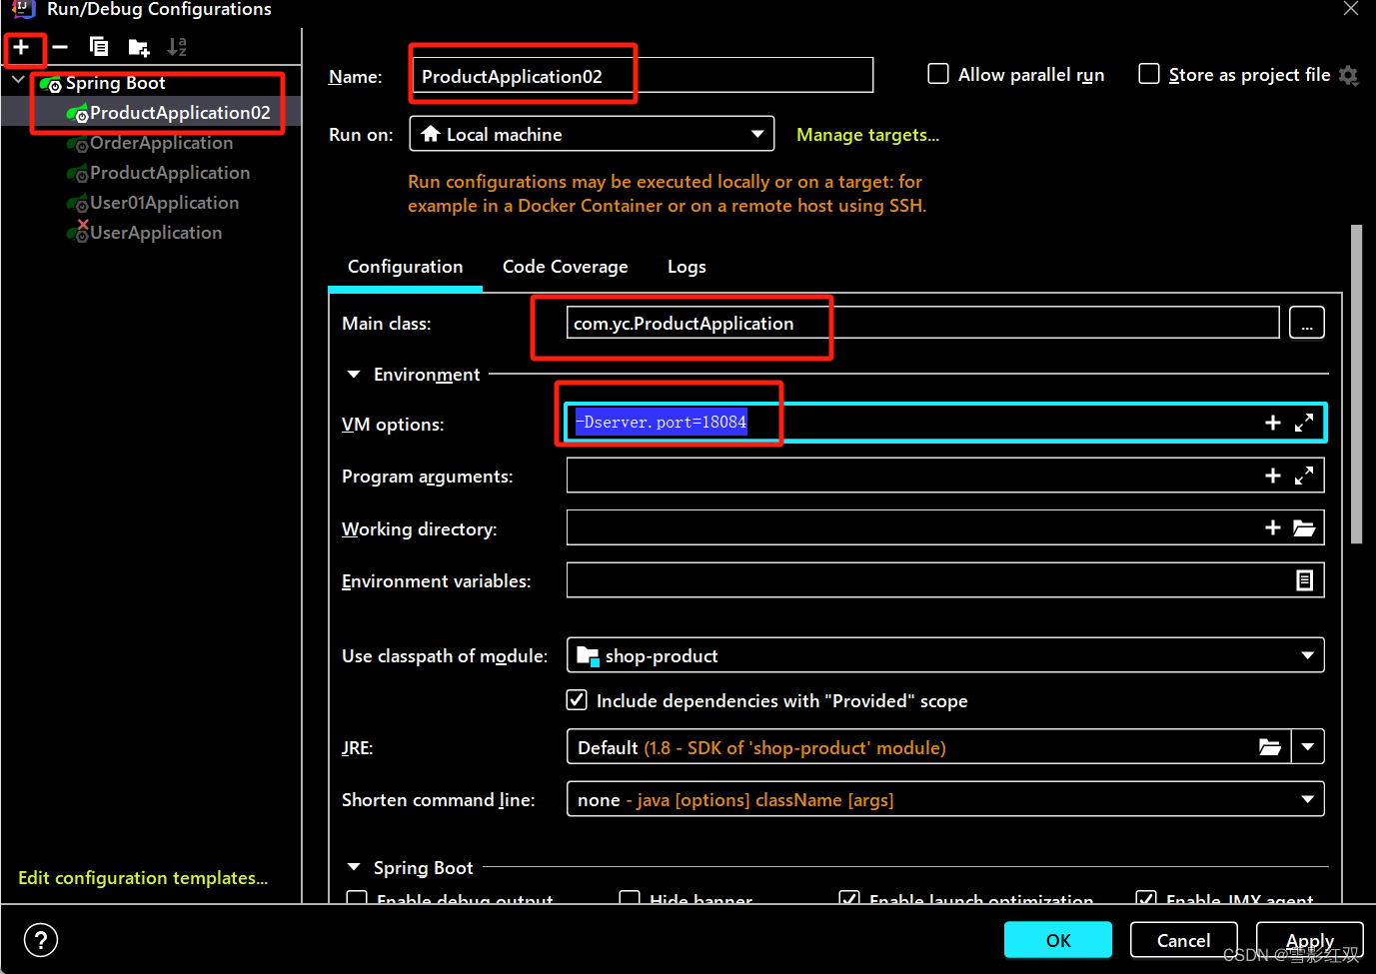Browse for a JRE folder
Viewport: 1376px width, 974px height.
click(1270, 746)
